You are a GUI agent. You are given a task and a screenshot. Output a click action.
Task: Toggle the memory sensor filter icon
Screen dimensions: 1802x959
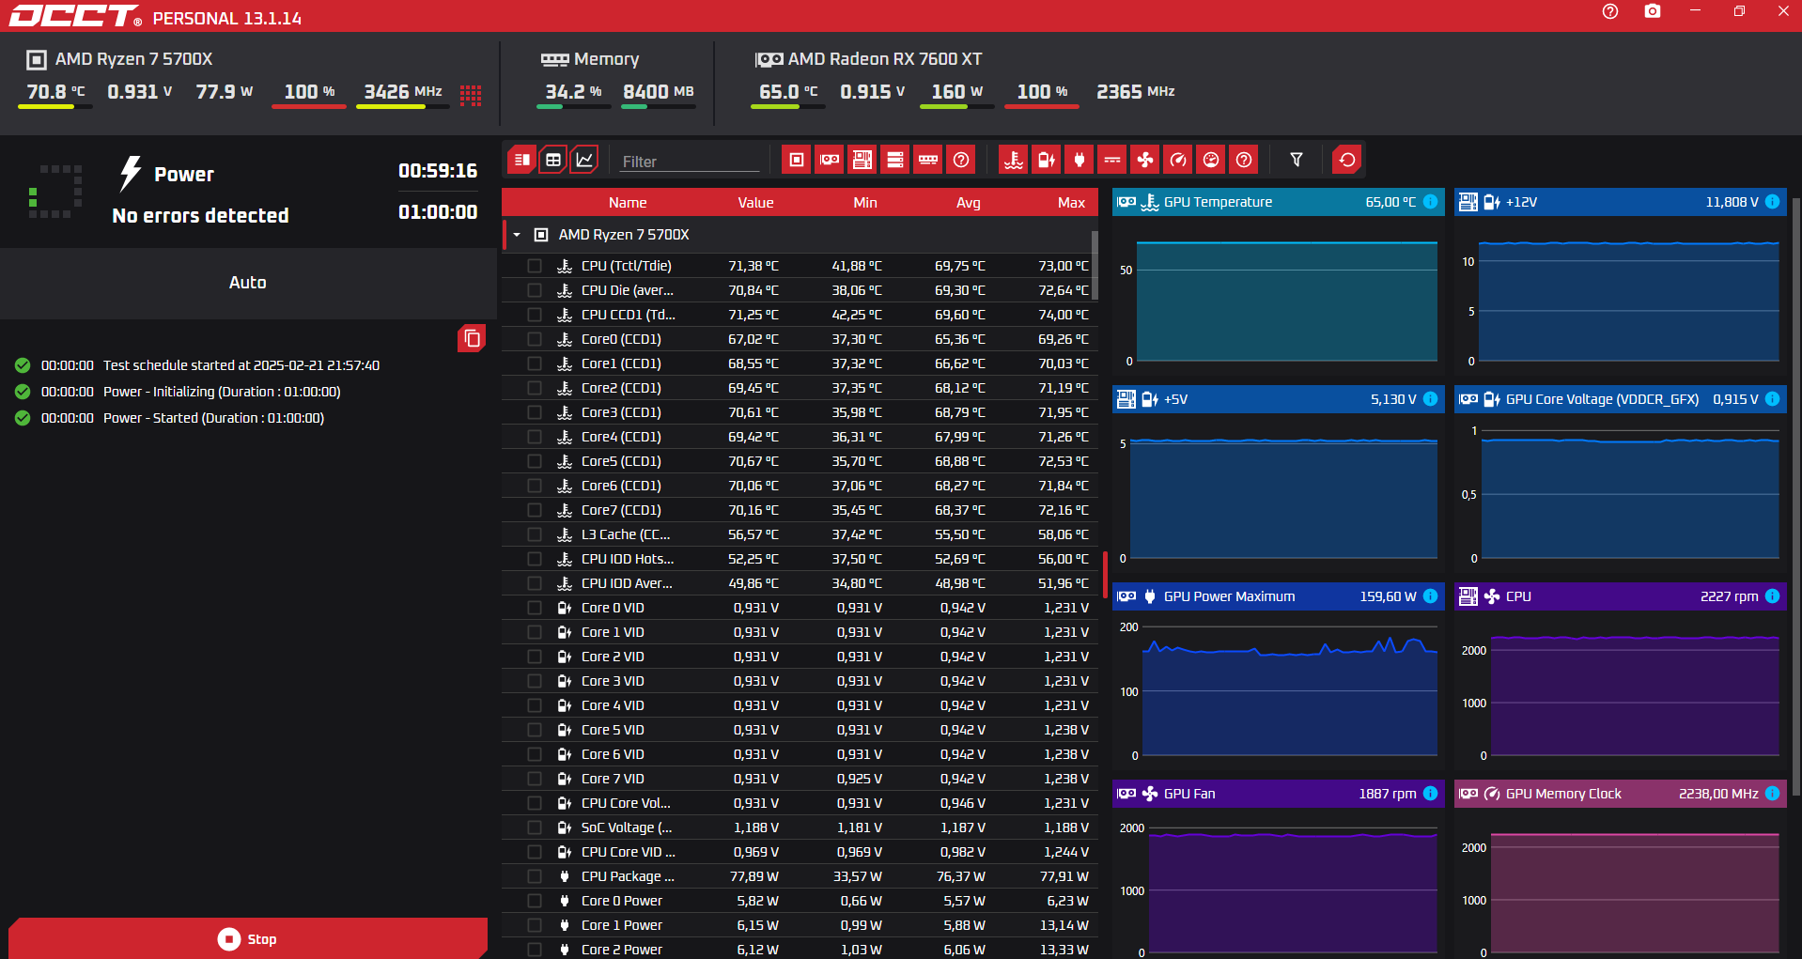928,160
